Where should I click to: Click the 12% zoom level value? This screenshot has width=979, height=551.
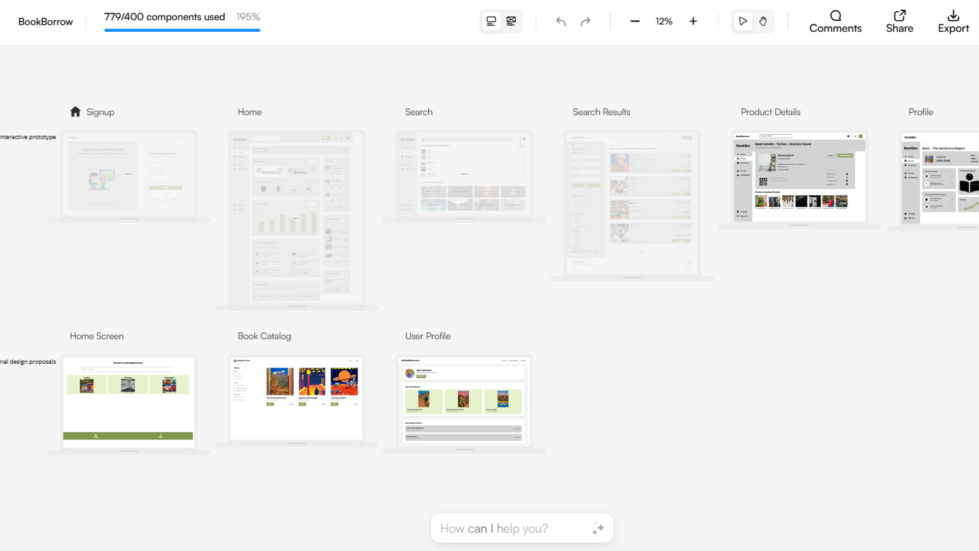point(664,21)
